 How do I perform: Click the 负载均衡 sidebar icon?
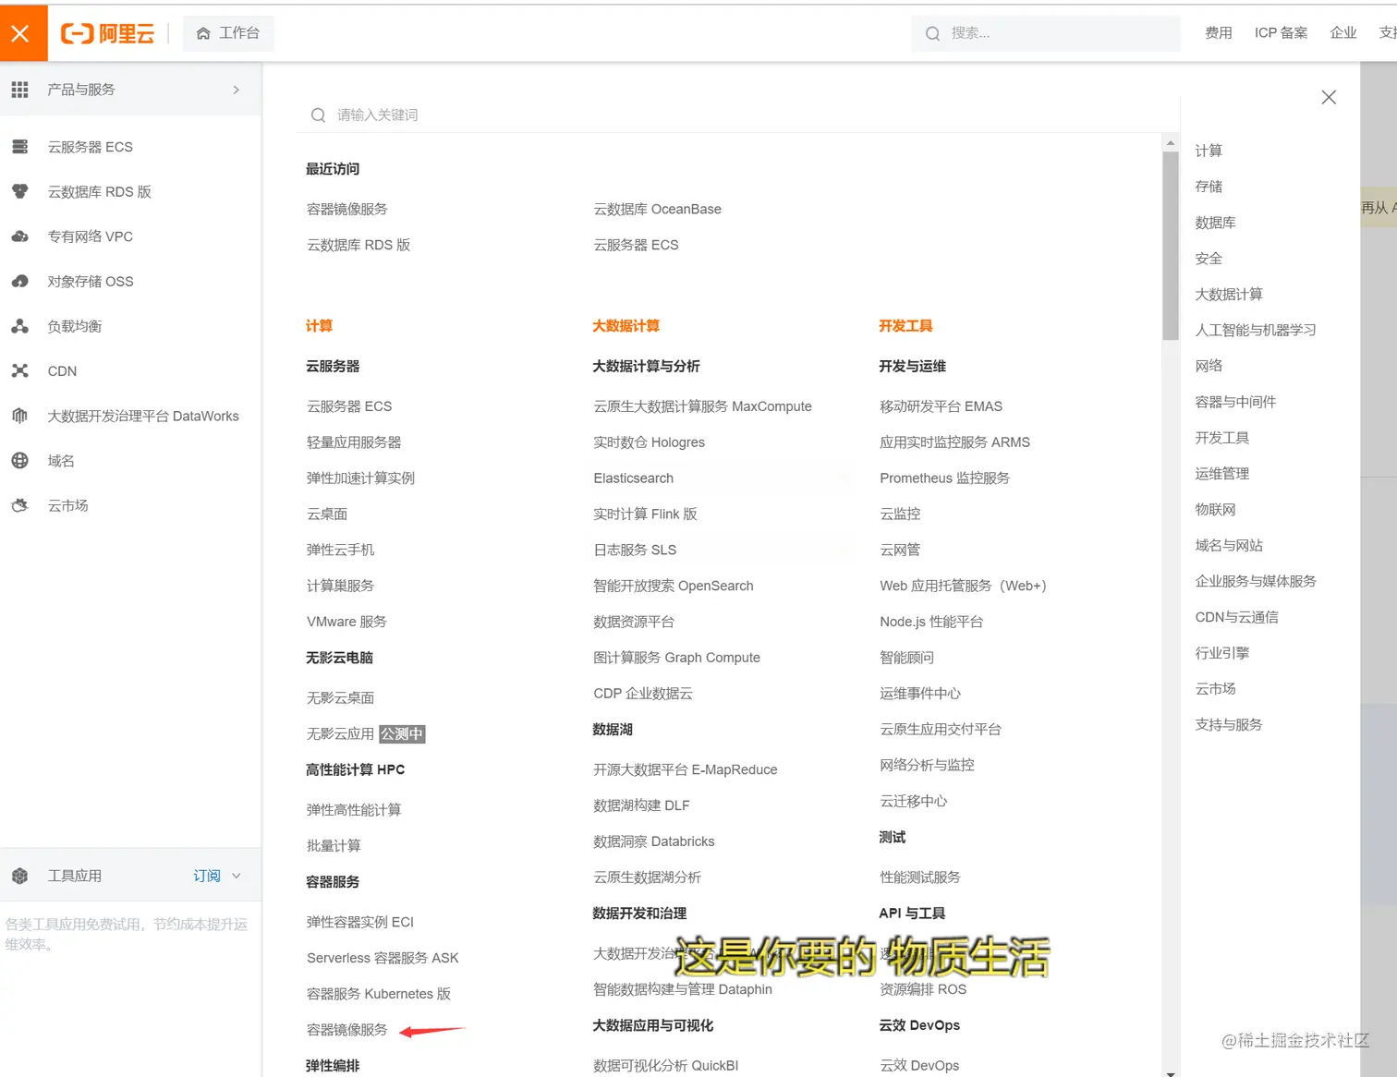pos(19,326)
